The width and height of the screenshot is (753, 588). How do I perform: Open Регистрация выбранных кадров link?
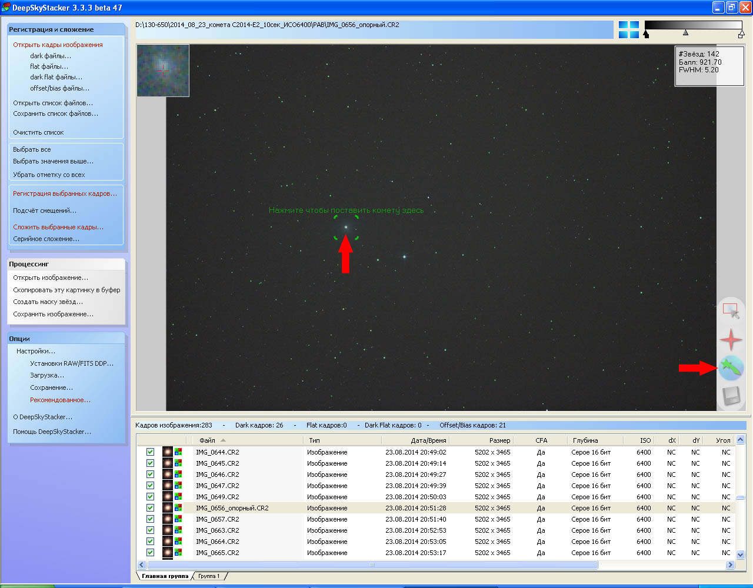pos(65,193)
